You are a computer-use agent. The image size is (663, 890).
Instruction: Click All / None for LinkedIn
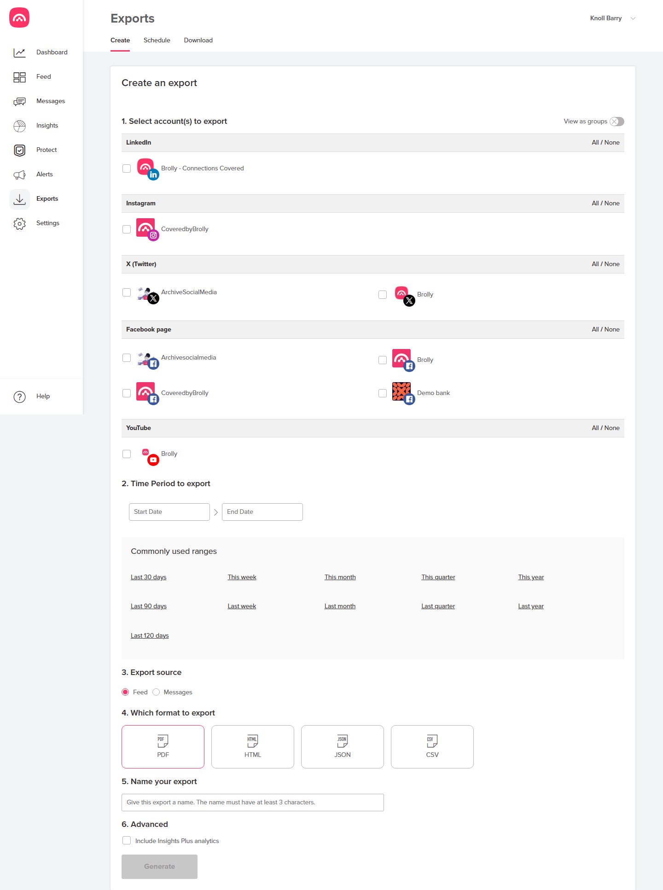tap(605, 143)
